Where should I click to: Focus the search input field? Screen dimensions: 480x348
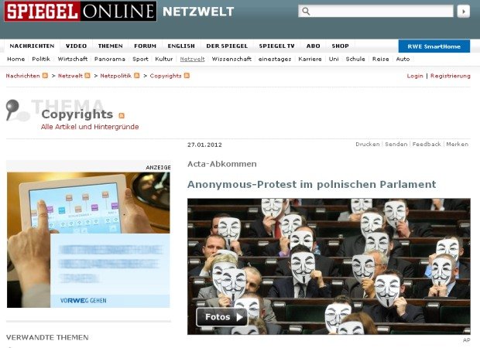(376, 12)
